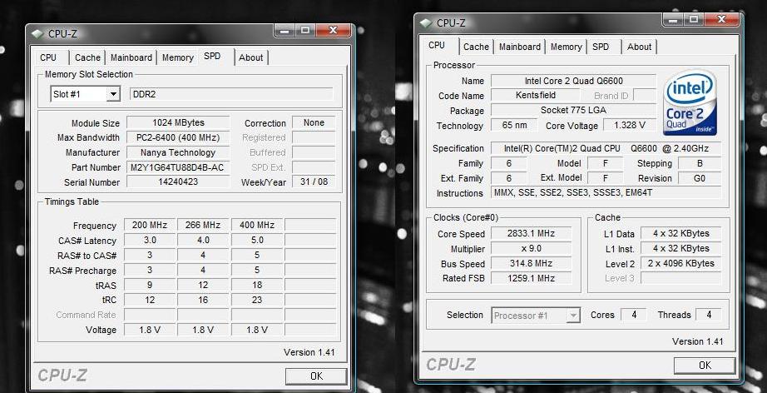Image resolution: width=767 pixels, height=393 pixels.
Task: Click the 266 MHz frequency cell
Action: (203, 225)
